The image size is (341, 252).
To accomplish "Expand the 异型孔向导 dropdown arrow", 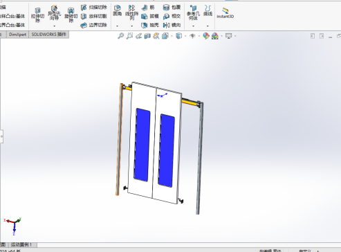I will [55, 26].
